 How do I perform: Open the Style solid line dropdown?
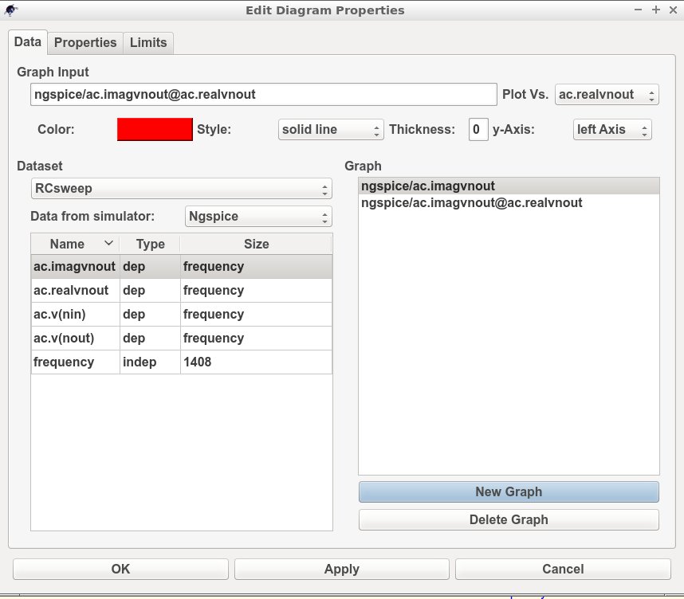point(331,130)
